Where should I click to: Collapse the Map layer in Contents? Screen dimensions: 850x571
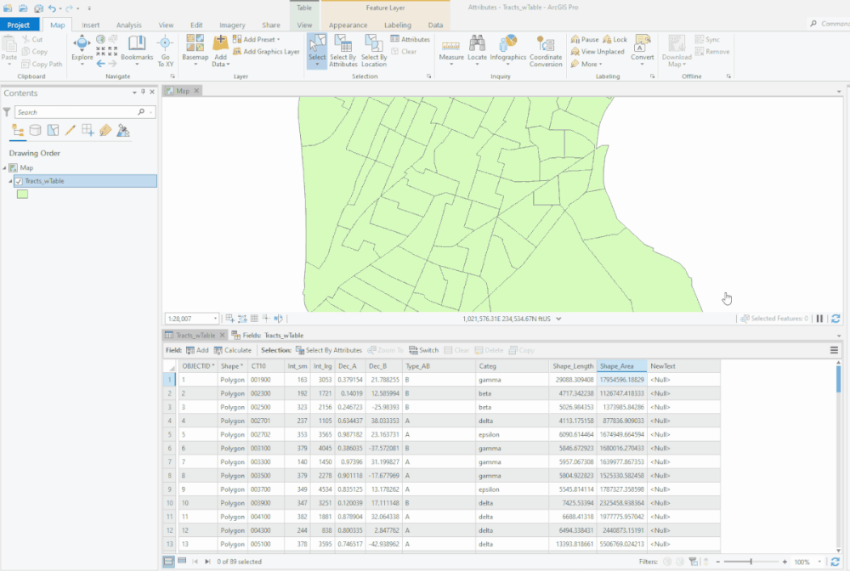coord(6,167)
